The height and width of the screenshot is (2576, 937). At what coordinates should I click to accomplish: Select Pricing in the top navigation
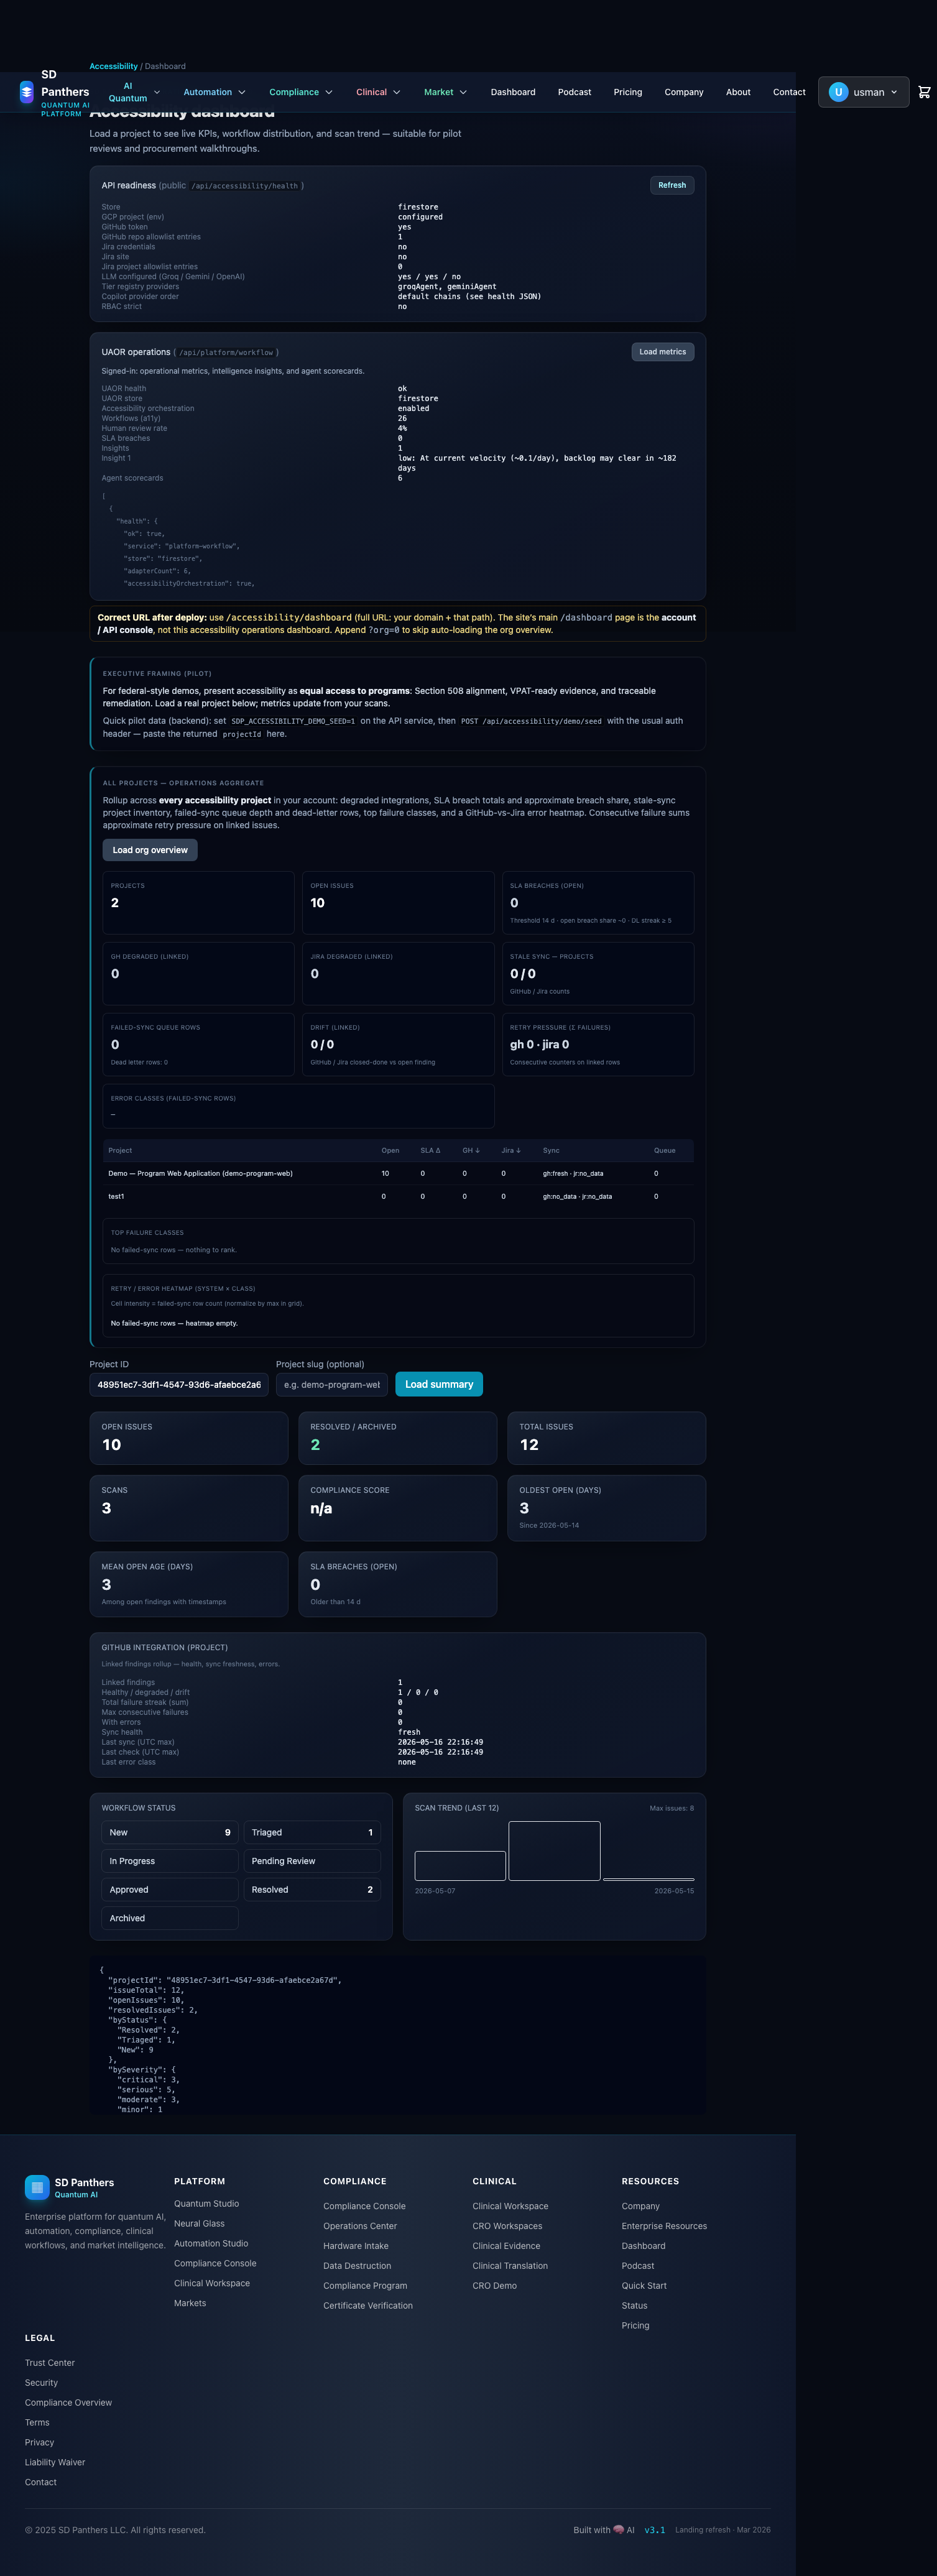[x=628, y=92]
